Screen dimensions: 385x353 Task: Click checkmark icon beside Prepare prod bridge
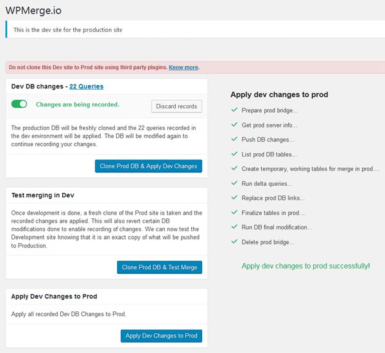click(x=234, y=110)
